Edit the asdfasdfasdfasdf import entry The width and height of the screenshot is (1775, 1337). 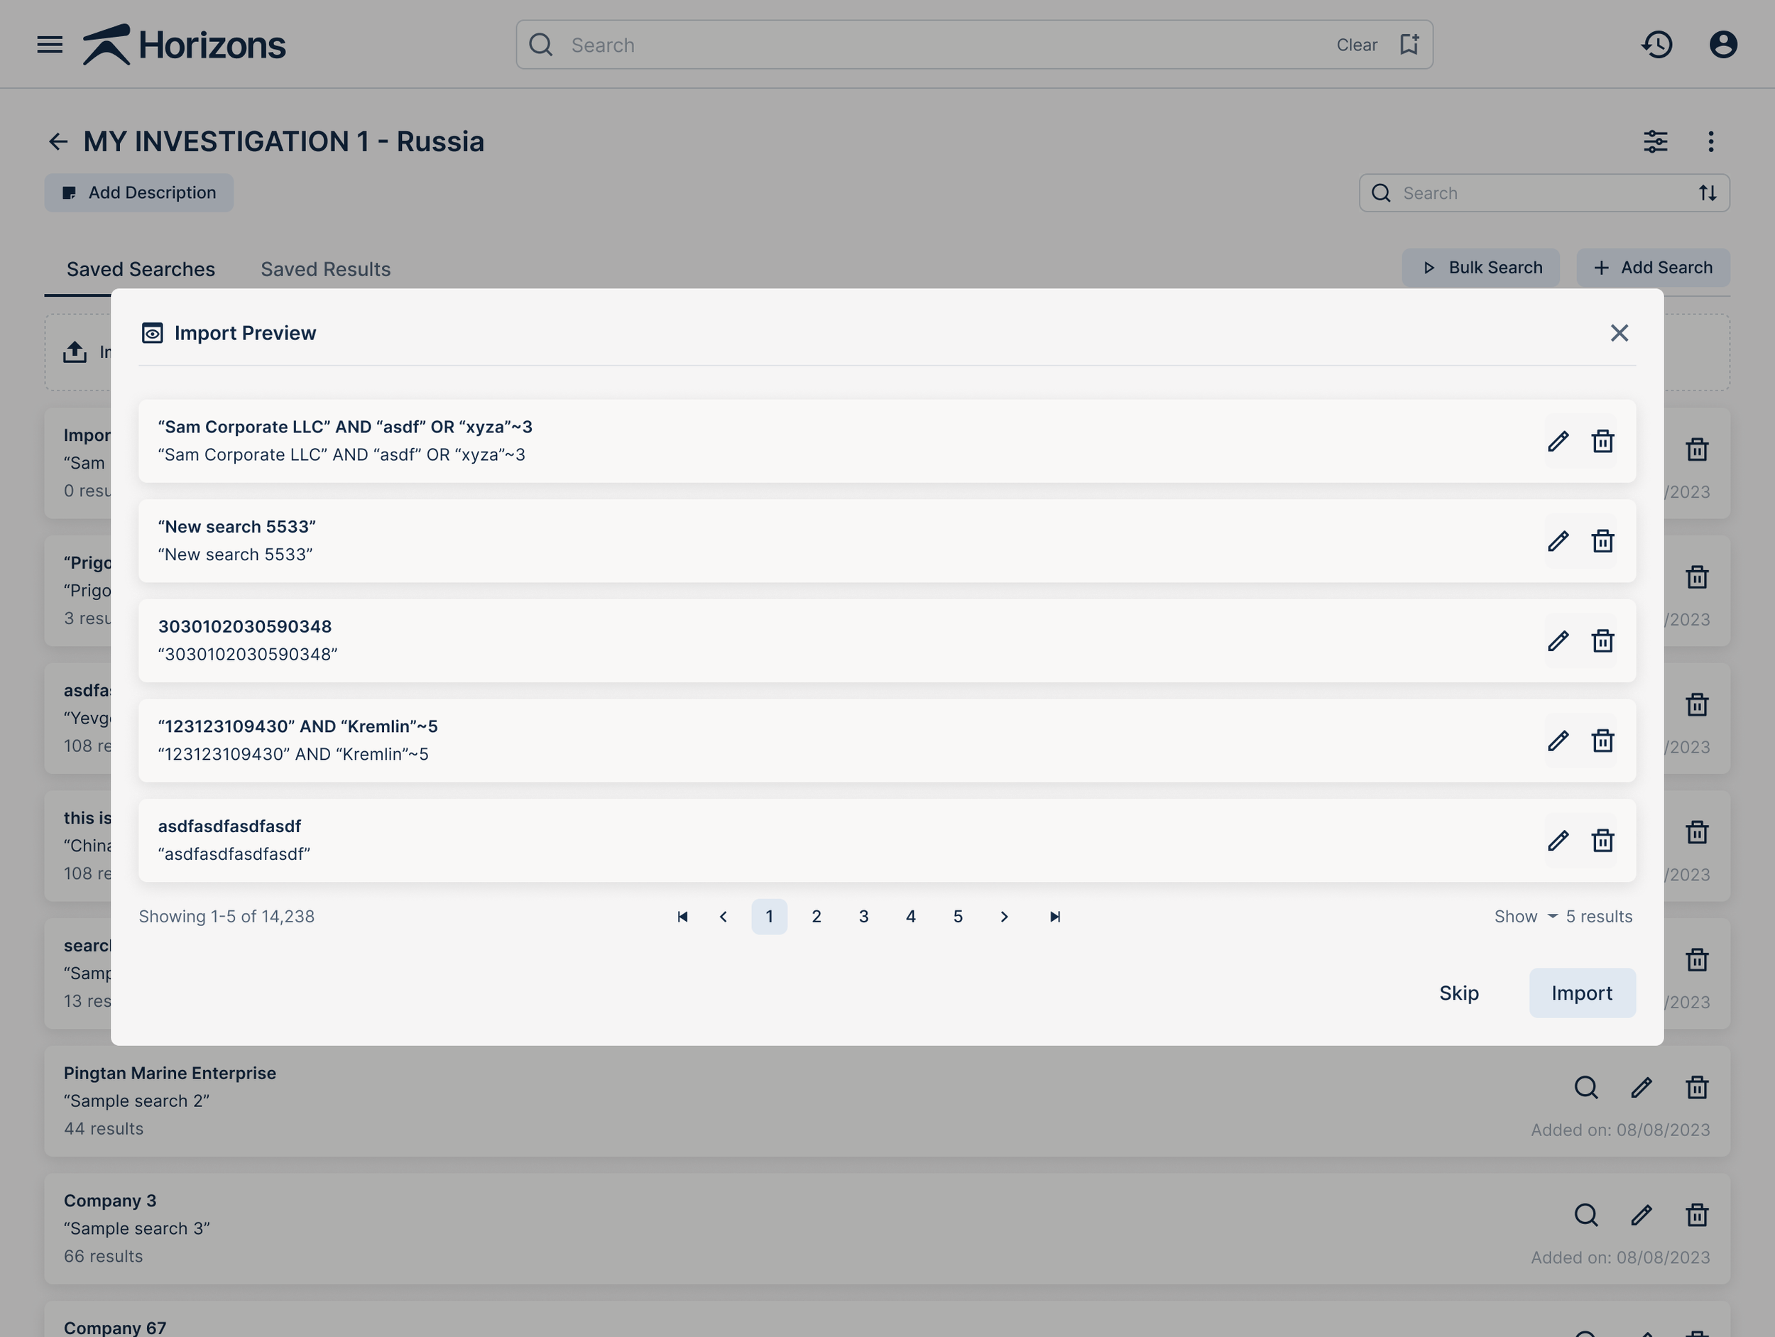pyautogui.click(x=1558, y=840)
